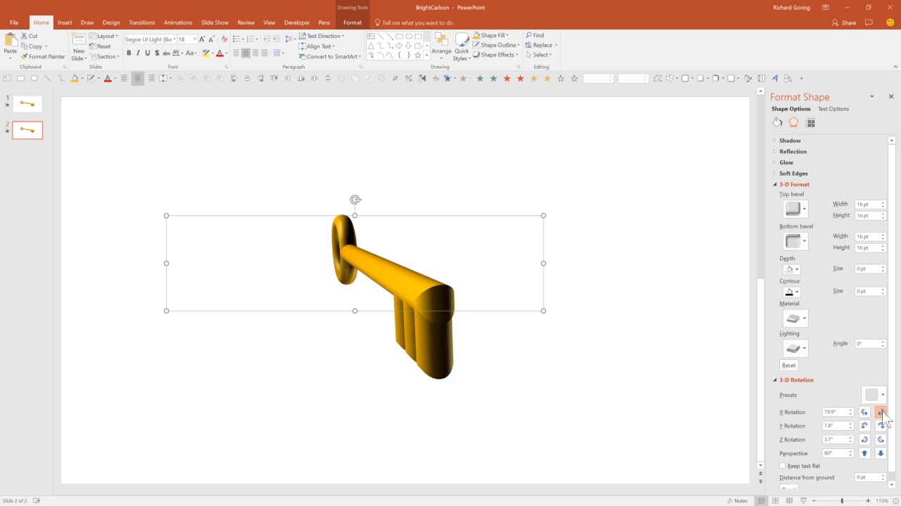Open Notes pane in status bar
Image resolution: width=901 pixels, height=506 pixels.
(x=737, y=501)
